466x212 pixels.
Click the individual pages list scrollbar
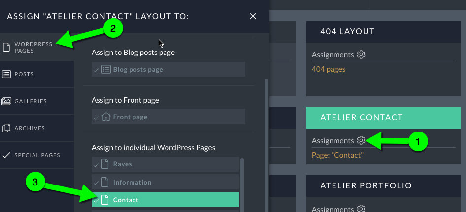(x=242, y=185)
